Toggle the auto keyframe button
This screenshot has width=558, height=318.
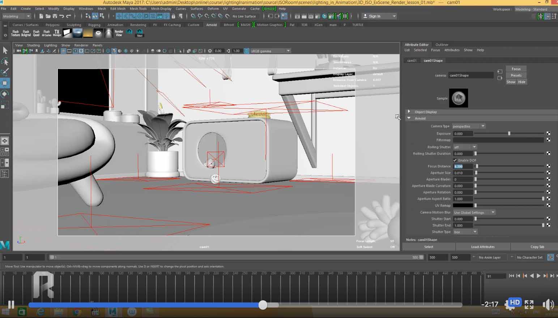550,257
